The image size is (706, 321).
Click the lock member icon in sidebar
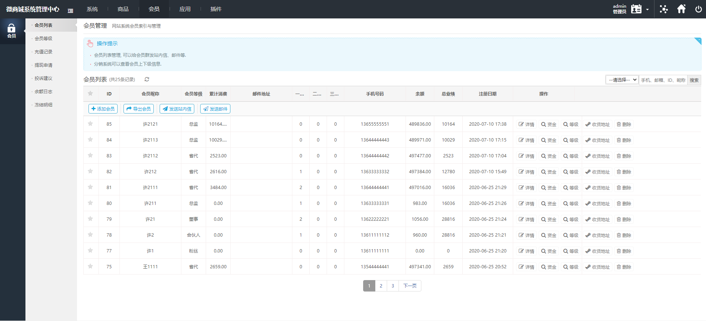point(11,31)
